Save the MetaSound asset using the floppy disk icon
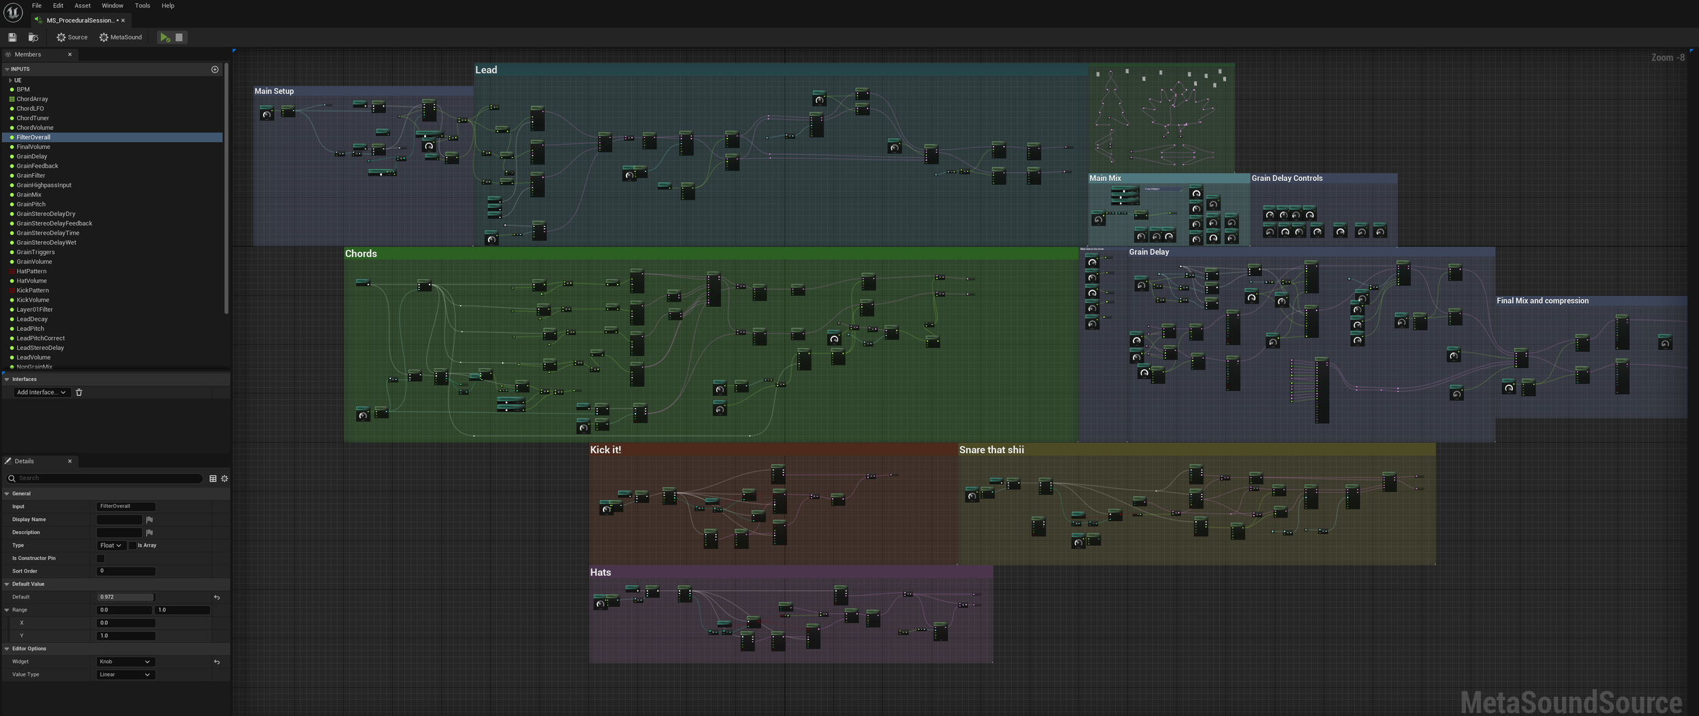Viewport: 1699px width, 716px height. click(x=12, y=37)
